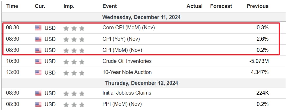This screenshot has height=111, width=287.
Task: Open the PPI (MoM) (Nov) event
Action: (x=122, y=104)
